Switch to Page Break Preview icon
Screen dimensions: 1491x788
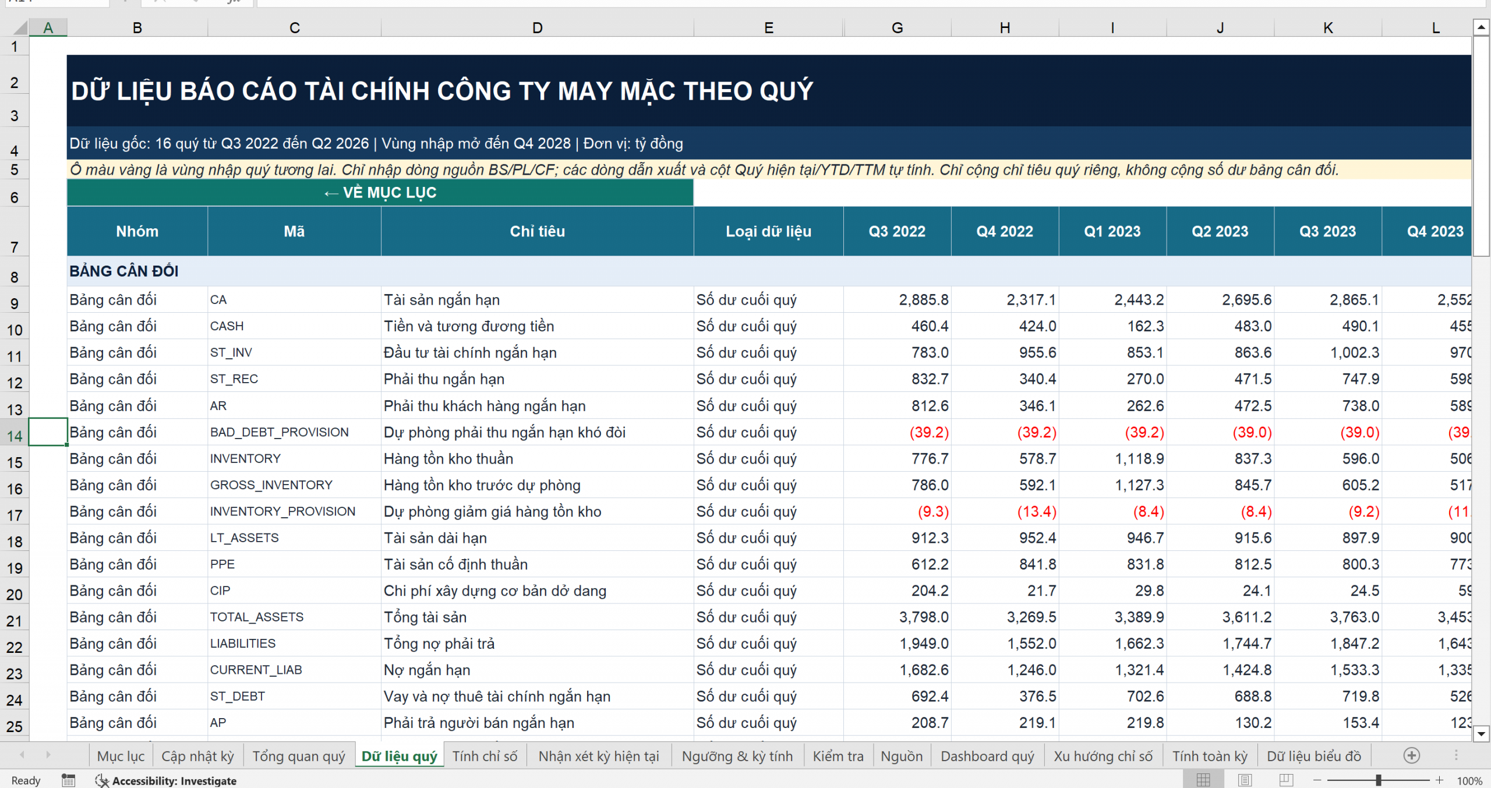tap(1286, 780)
